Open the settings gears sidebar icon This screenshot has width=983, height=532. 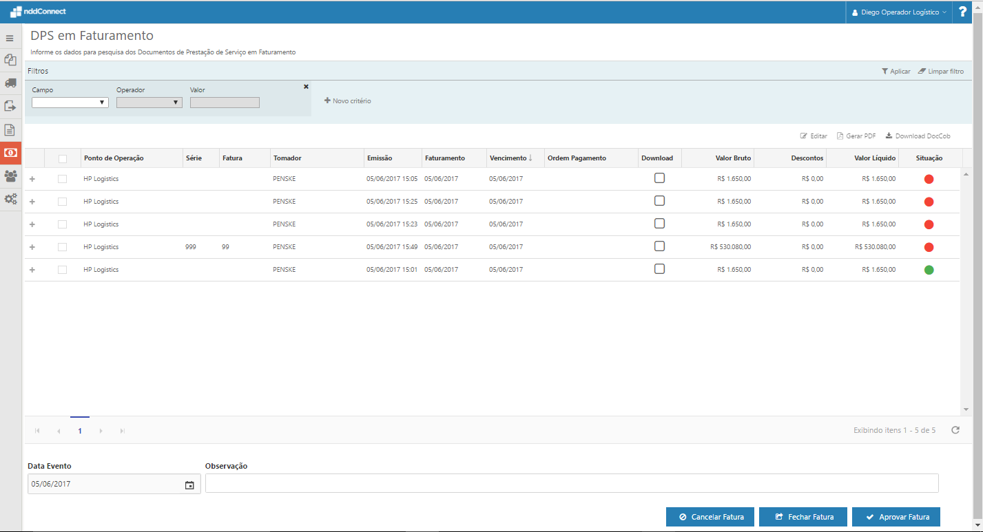(10, 199)
